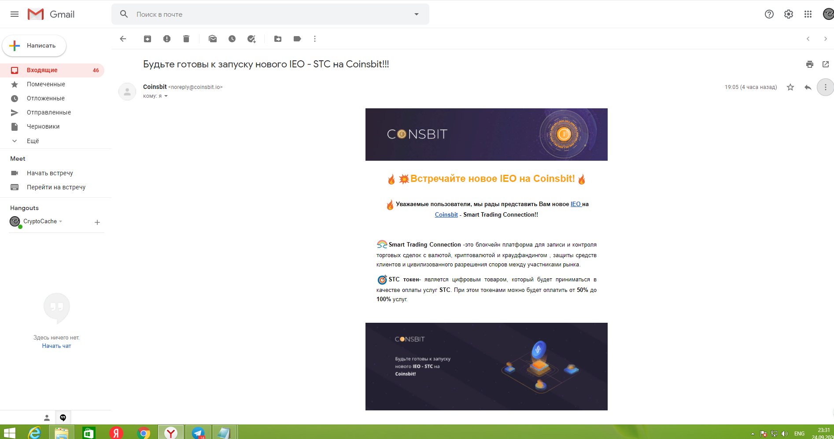Open Входящие folder
Screen dimensions: 834x439
pyautogui.click(x=52, y=70)
